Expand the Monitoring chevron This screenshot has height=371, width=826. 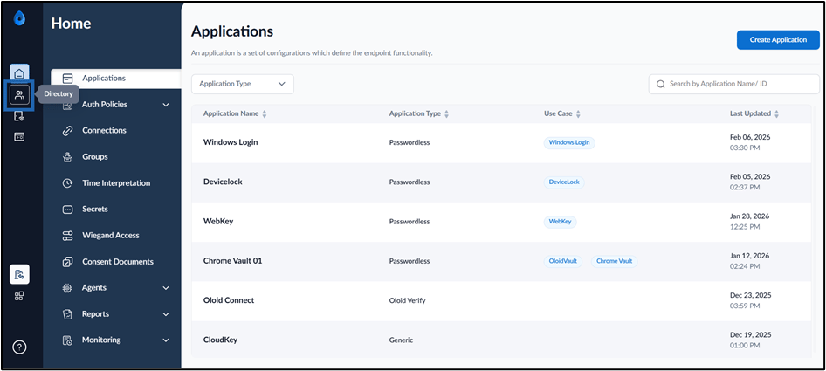pyautogui.click(x=166, y=340)
